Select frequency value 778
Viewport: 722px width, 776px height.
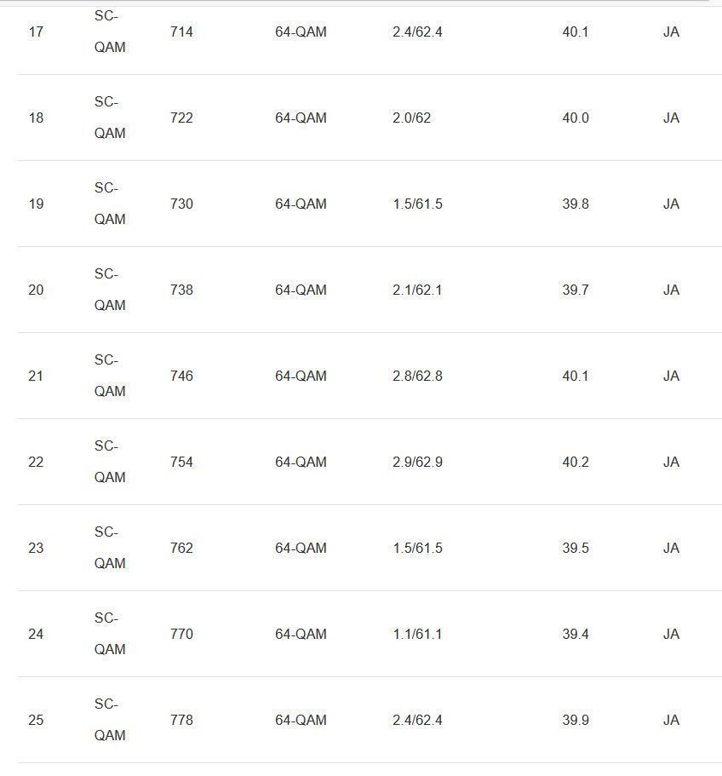pos(181,721)
